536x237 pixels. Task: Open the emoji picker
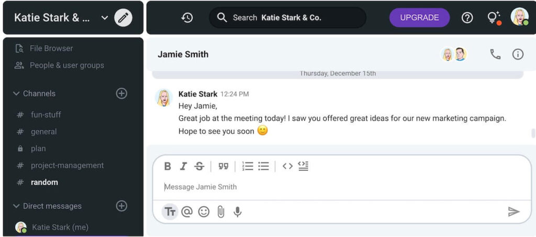click(204, 212)
